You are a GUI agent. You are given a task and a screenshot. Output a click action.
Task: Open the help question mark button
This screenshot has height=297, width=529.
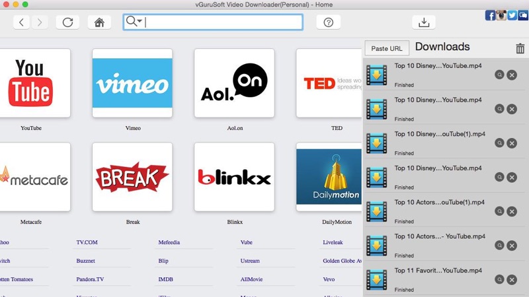click(x=328, y=22)
